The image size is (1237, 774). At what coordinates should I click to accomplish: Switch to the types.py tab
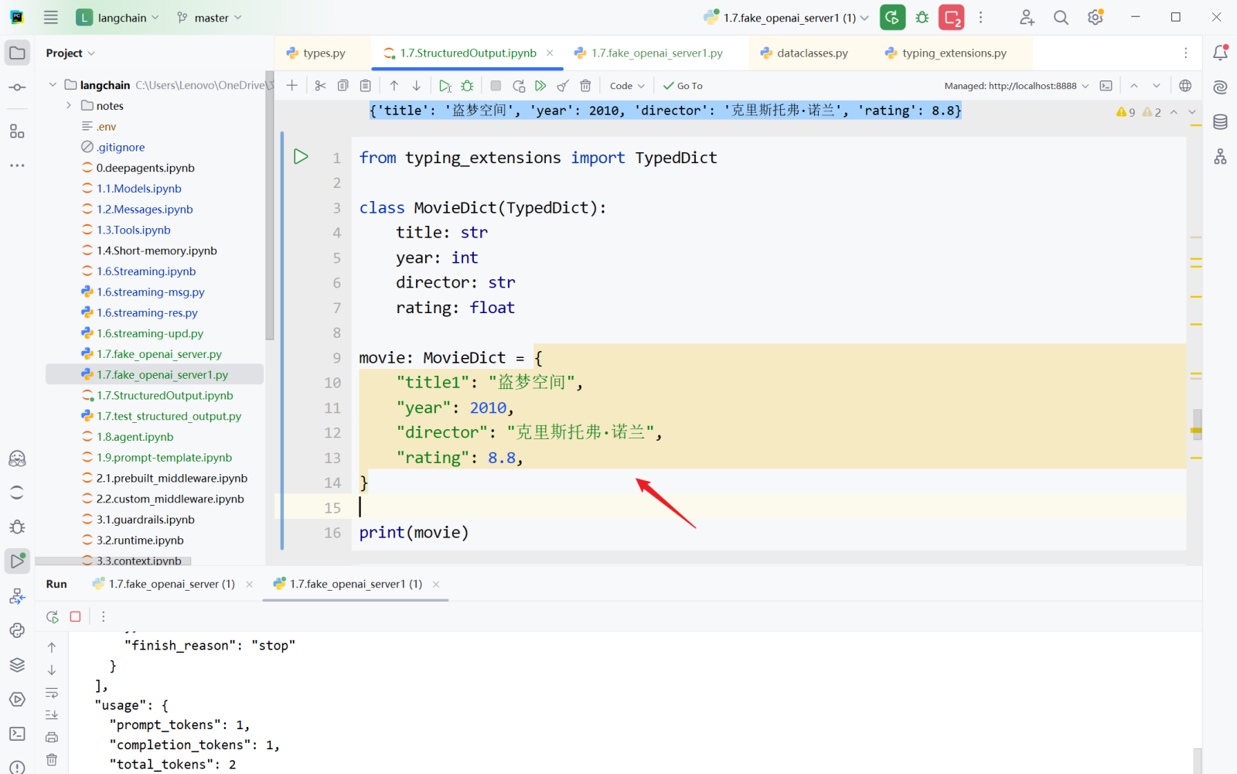315,53
